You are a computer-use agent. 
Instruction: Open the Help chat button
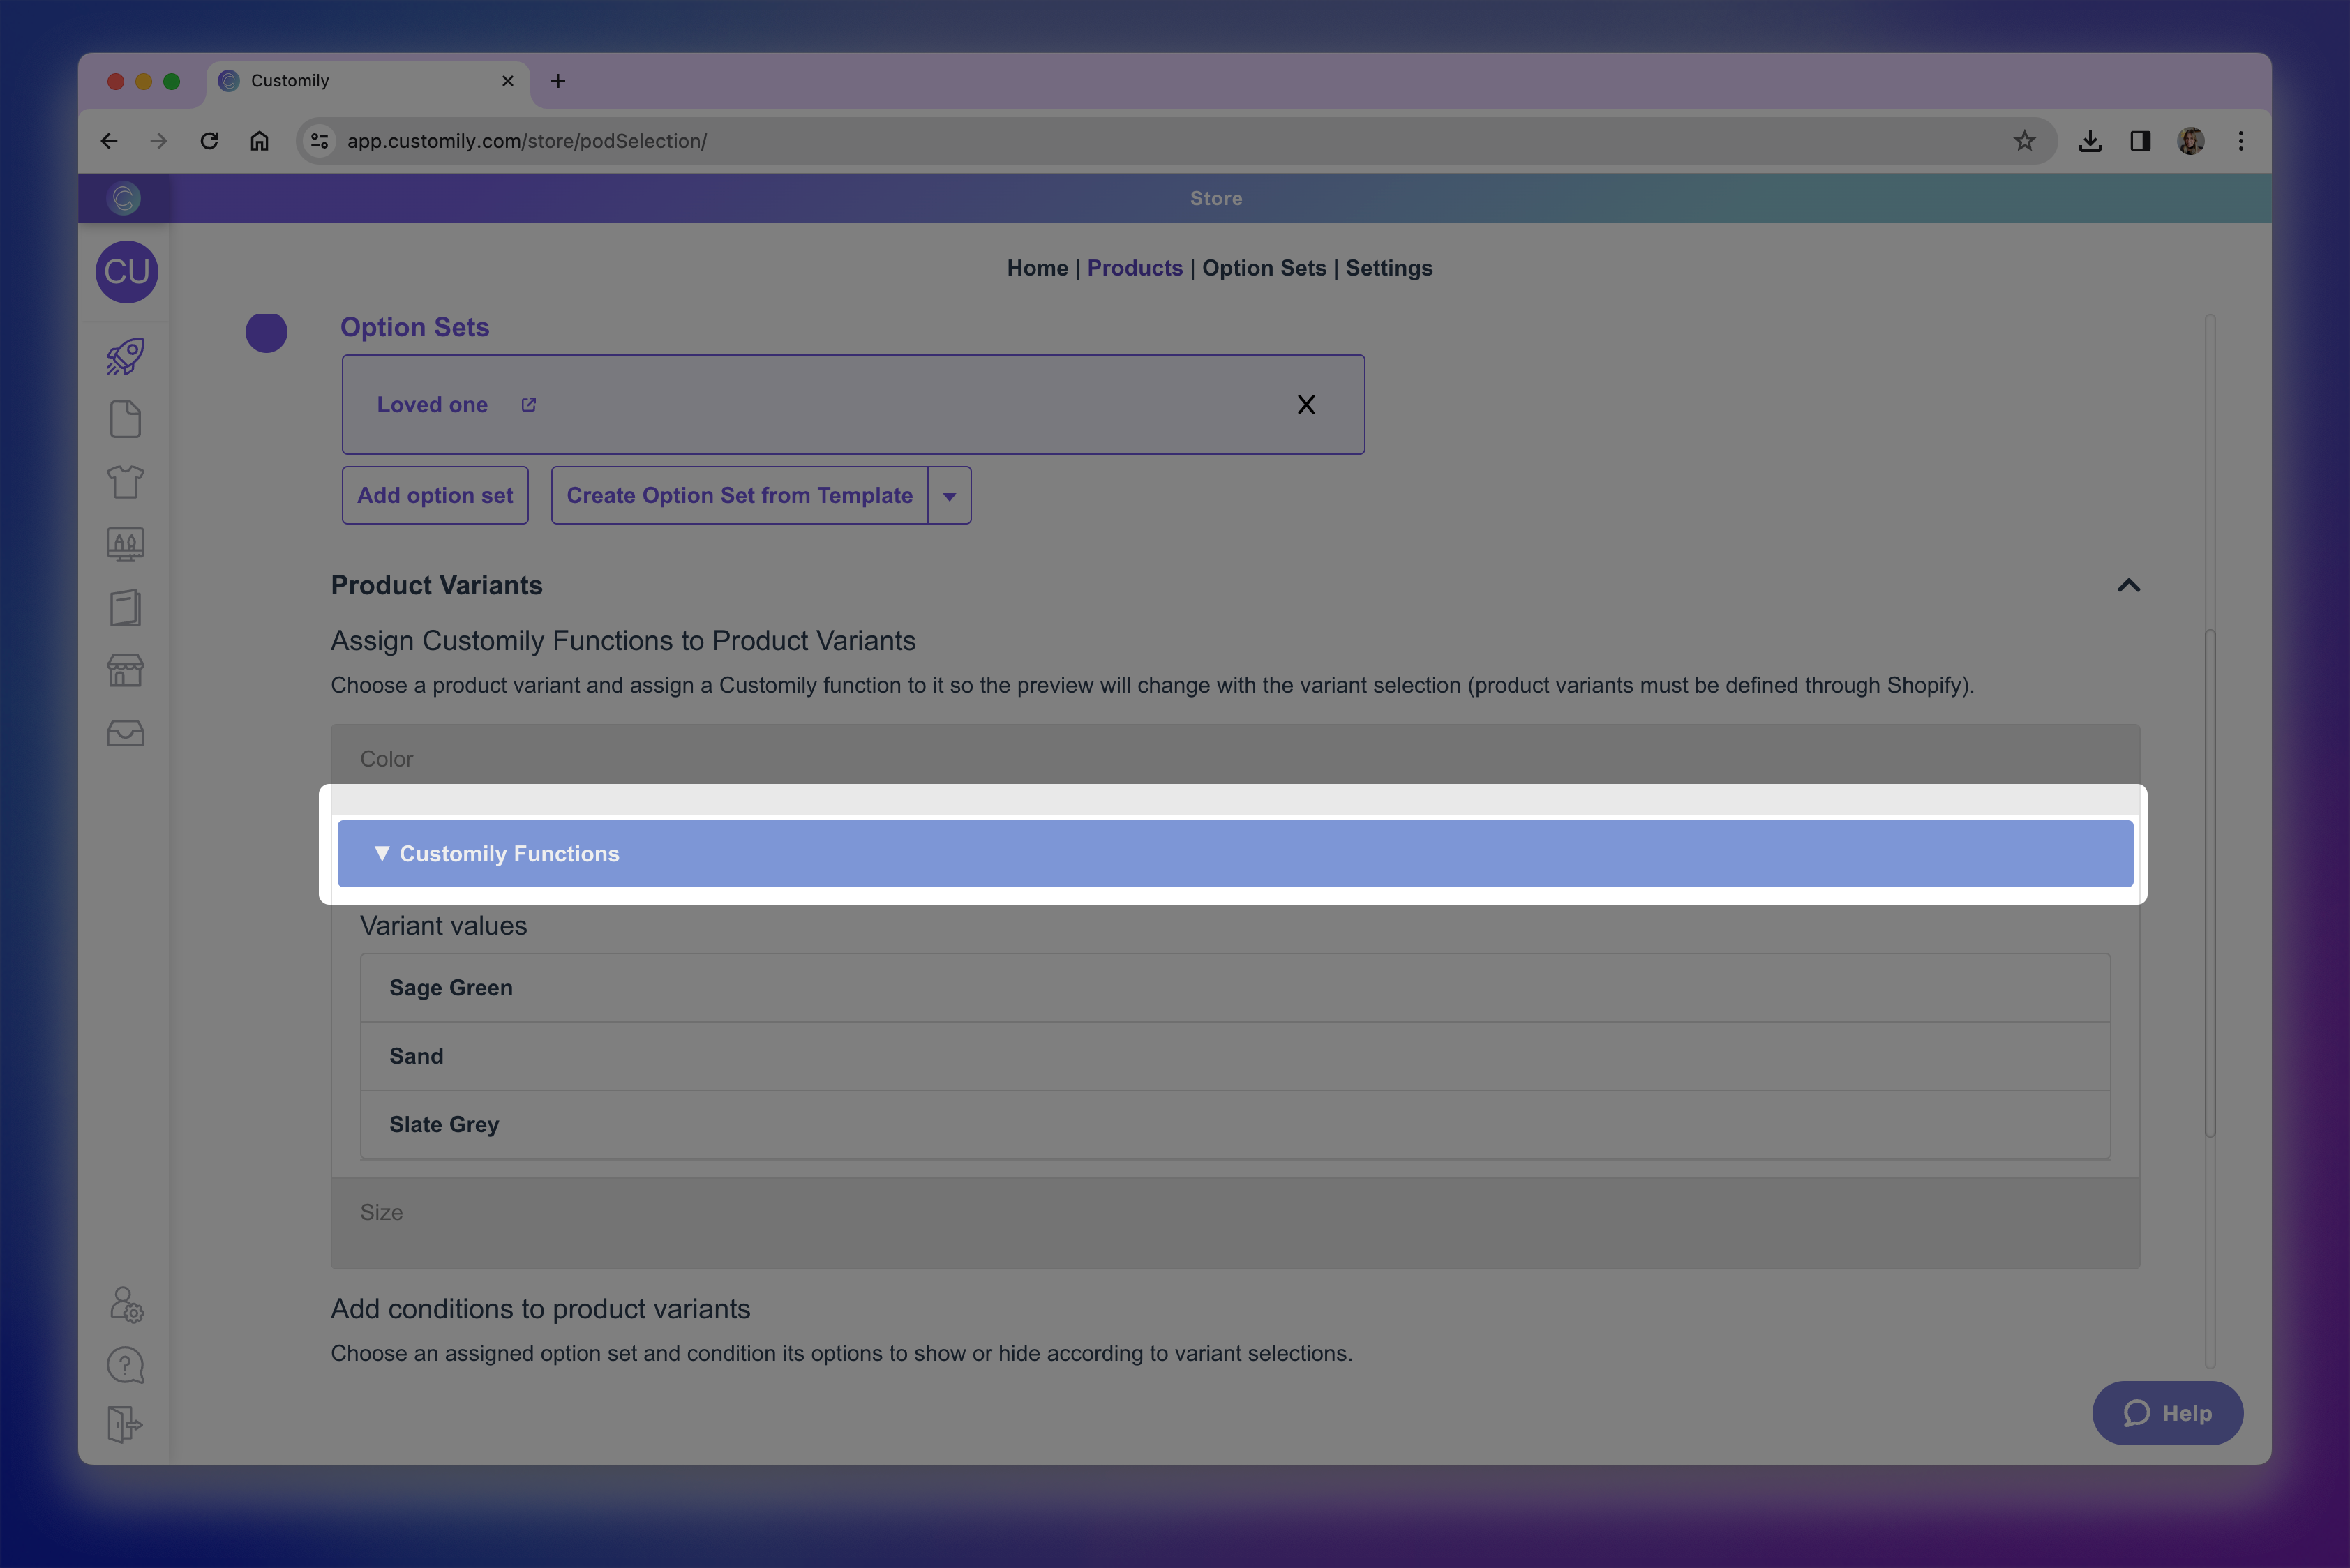pyautogui.click(x=2167, y=1413)
